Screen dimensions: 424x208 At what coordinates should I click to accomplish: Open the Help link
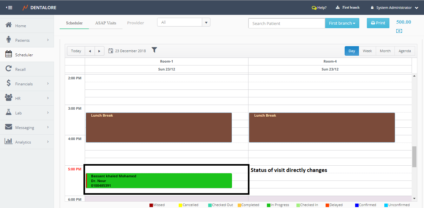[319, 8]
